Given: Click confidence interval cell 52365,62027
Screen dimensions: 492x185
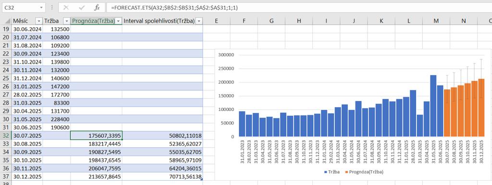Looking at the screenshot, I should pos(162,143).
